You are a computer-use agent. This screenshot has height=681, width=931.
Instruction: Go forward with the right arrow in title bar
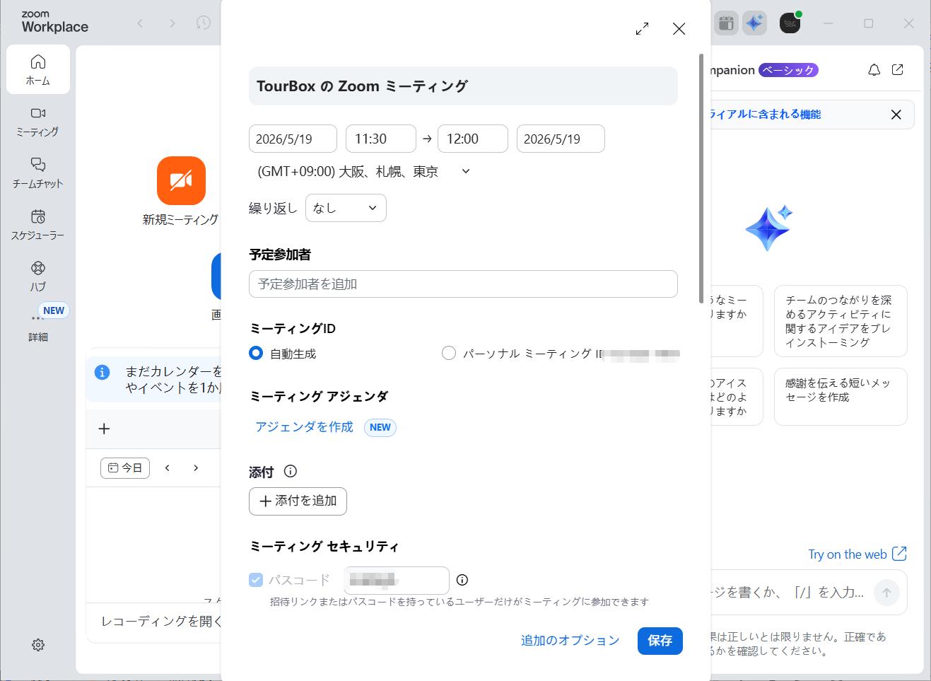[172, 23]
